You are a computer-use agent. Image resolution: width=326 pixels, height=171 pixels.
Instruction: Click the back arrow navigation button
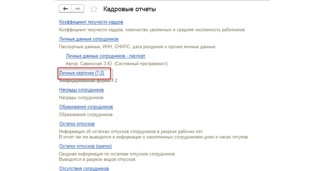65,9
